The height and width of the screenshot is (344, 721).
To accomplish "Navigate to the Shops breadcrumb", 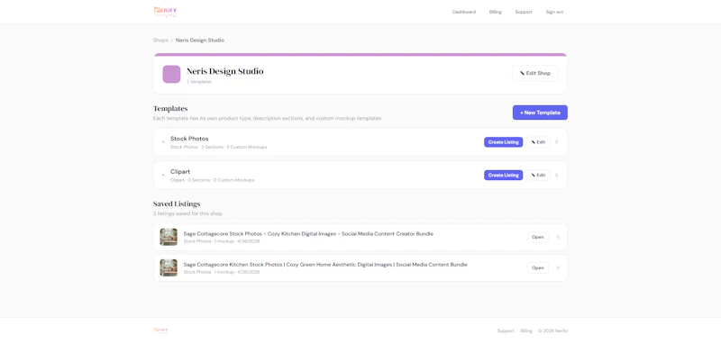I will [160, 41].
